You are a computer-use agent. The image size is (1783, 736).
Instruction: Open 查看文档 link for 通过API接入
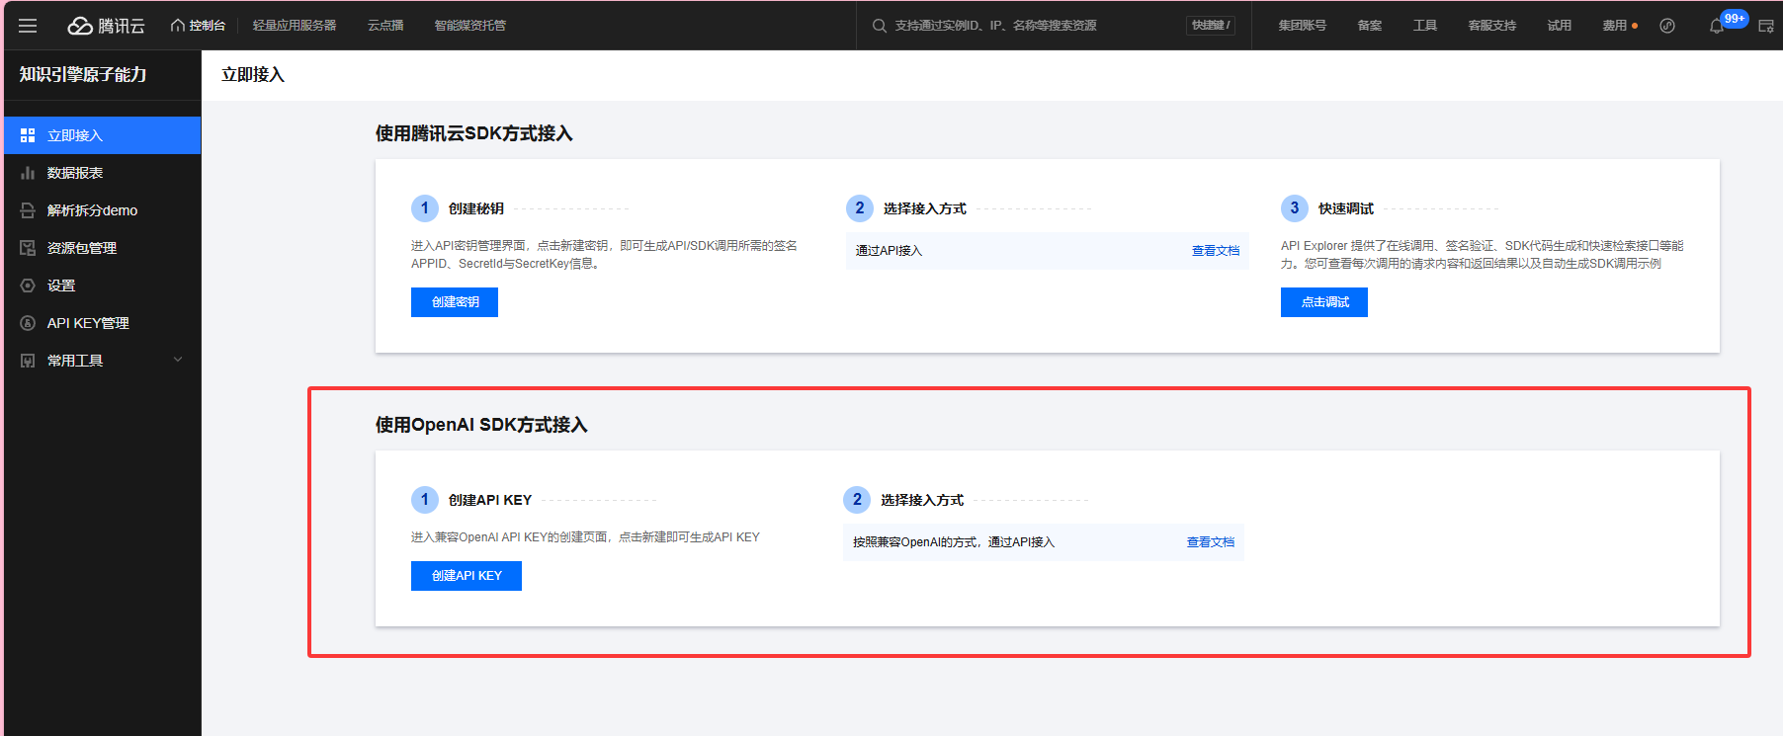click(1216, 251)
